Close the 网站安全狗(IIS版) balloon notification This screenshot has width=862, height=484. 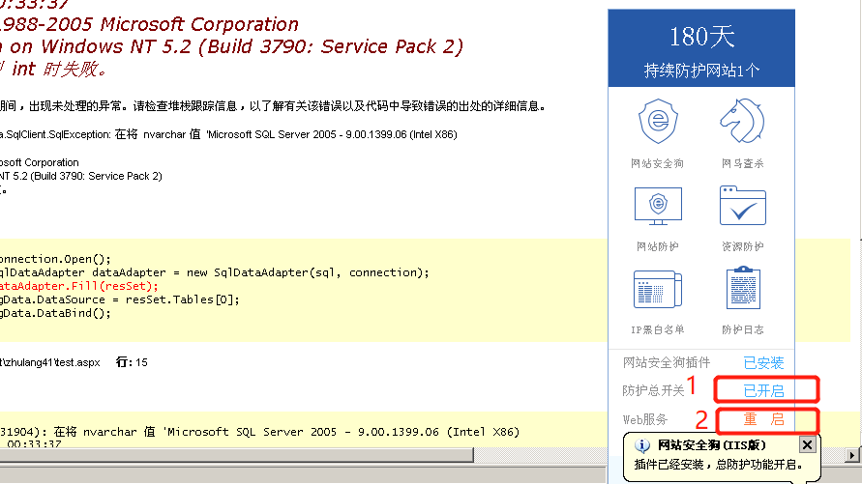[x=807, y=444]
